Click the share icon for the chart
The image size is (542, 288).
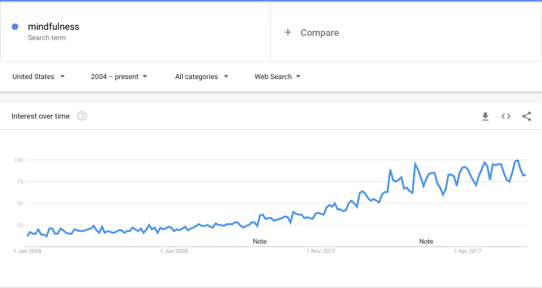tap(526, 116)
